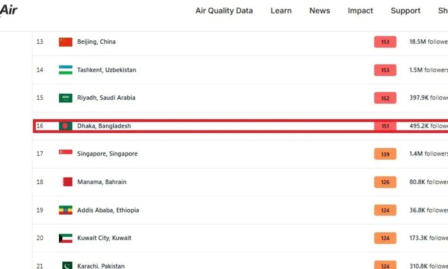Image resolution: width=448 pixels, height=269 pixels.
Task: Click the 36.8K followers count for Addis Ababa
Action: (x=429, y=210)
